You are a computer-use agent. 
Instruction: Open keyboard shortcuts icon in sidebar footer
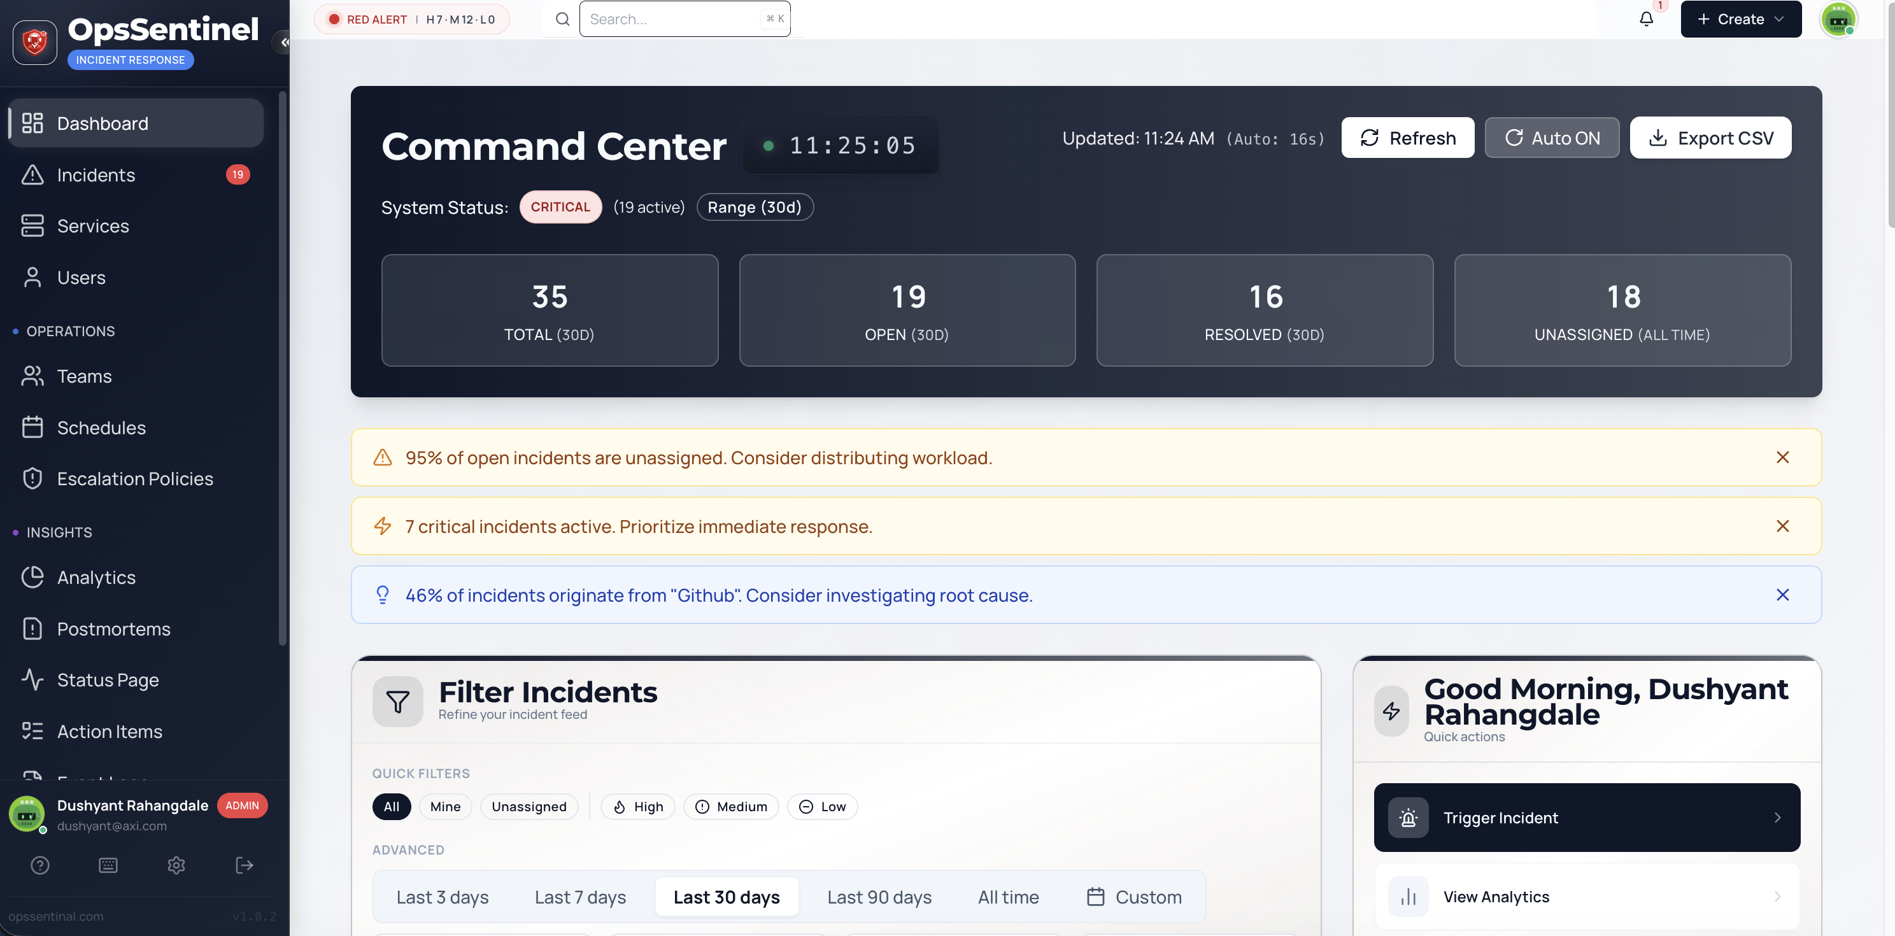(x=108, y=865)
